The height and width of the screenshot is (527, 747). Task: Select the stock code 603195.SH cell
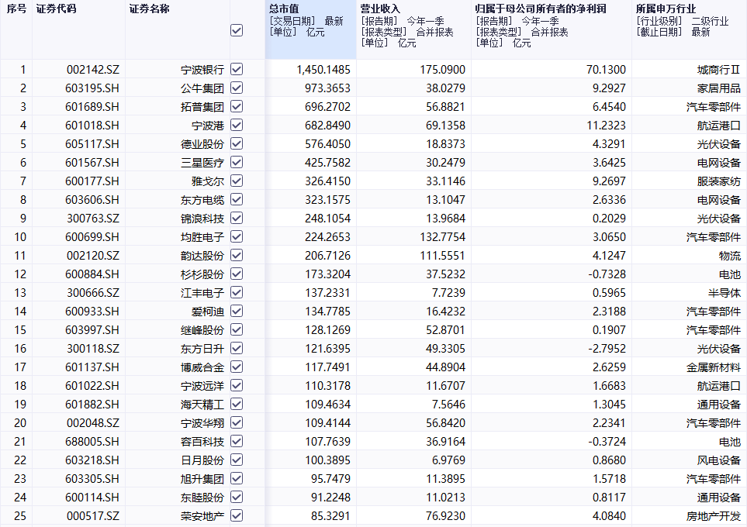tap(92, 88)
